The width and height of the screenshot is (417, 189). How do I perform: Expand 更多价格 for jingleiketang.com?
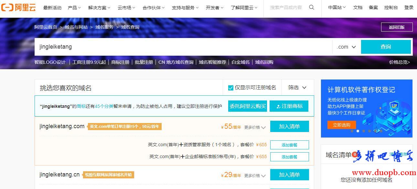tap(255, 127)
